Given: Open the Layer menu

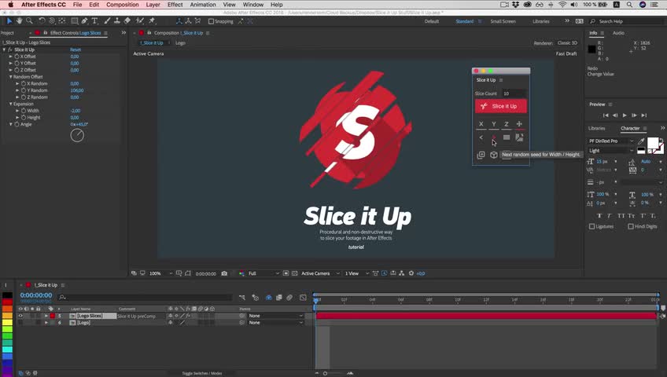Looking at the screenshot, I should coord(153,5).
